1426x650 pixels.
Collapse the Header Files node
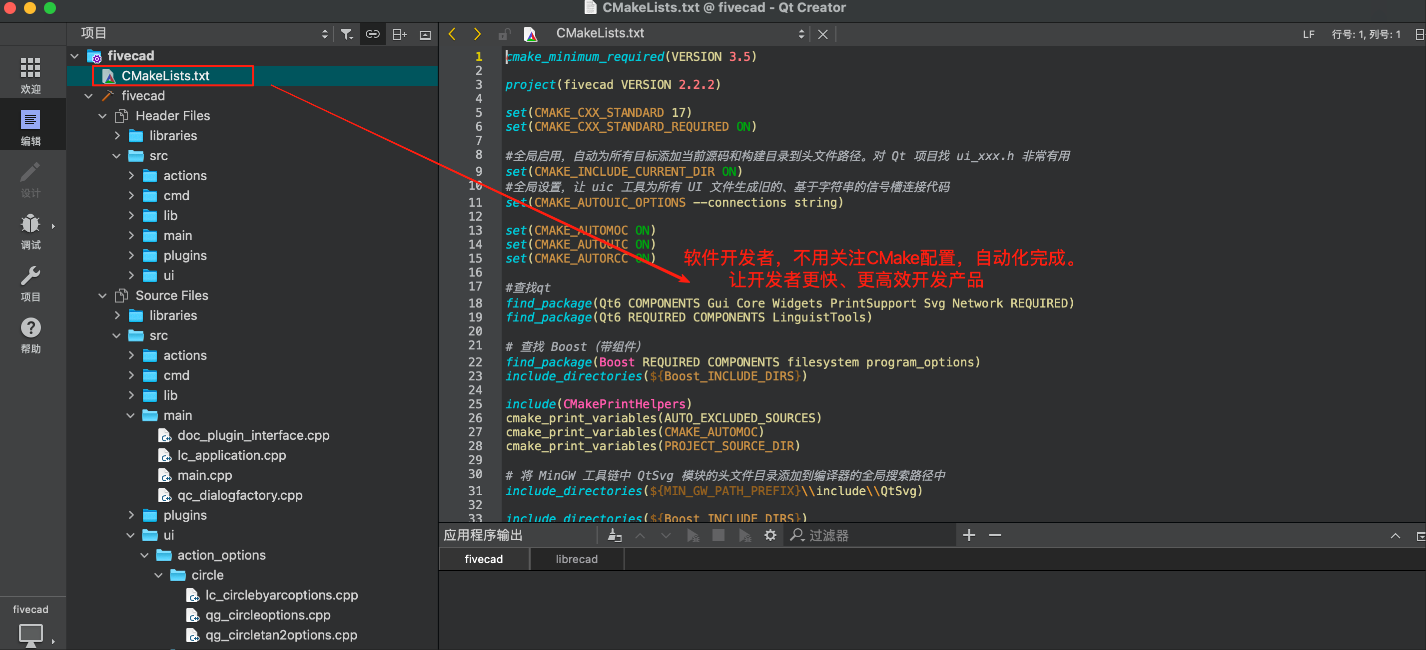tap(102, 116)
